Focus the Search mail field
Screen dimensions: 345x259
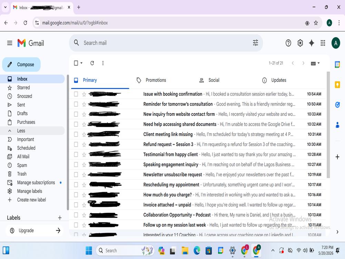click(x=166, y=43)
